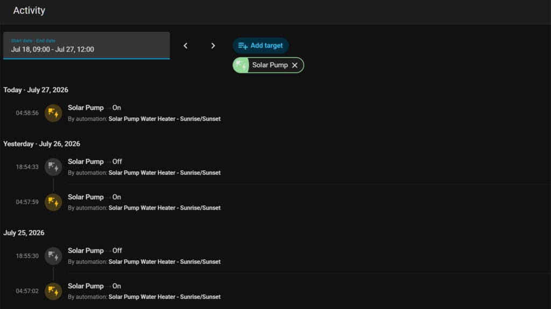Viewport: 551px width, 309px height.
Task: Open the automation link in the 04:57:02 entry
Action: pos(165,297)
